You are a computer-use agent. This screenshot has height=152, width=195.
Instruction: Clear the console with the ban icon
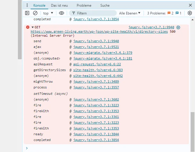[35, 13]
